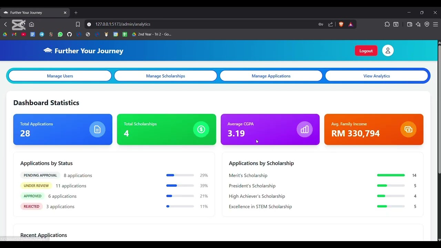
Task: Open the Telegram bookmark
Action: [42, 34]
